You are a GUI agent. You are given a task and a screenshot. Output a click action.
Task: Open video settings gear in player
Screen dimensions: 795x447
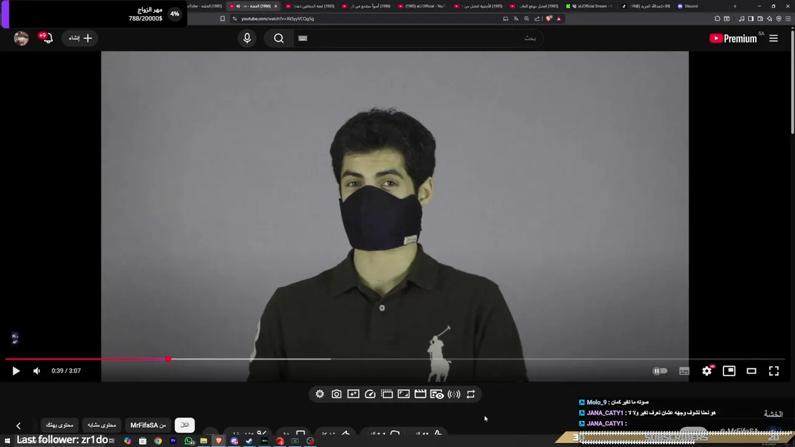pyautogui.click(x=707, y=371)
